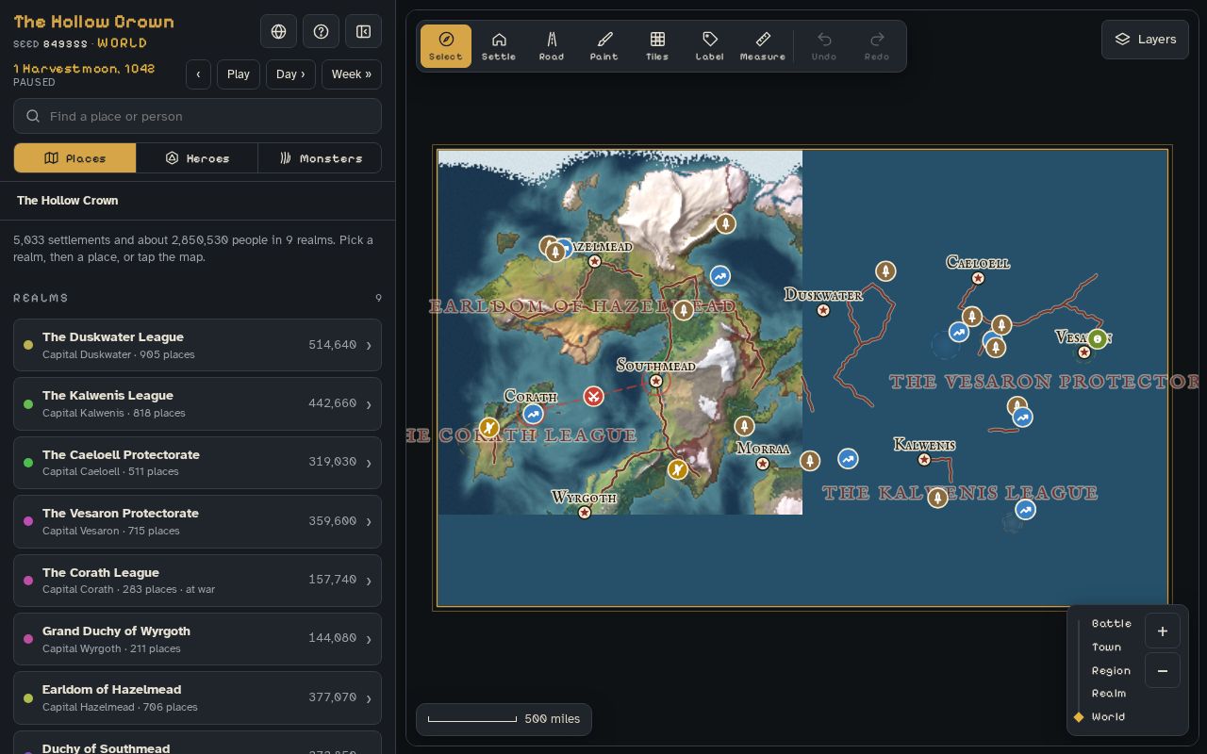The image size is (1207, 754).
Task: Click the Find a place or person field
Action: coord(197,116)
